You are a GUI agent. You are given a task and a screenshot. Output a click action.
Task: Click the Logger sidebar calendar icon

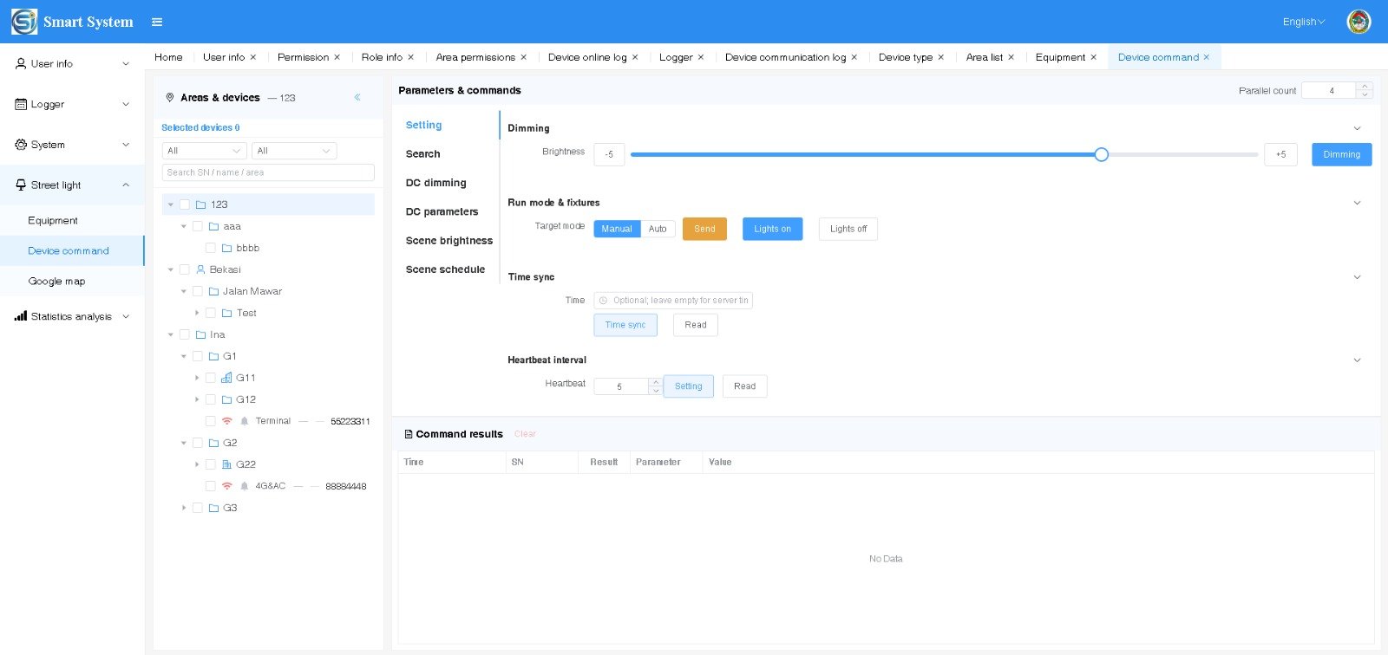point(21,104)
